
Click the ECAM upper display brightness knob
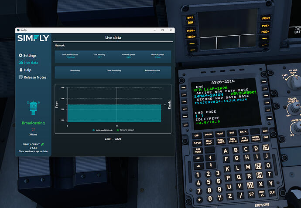[294, 108]
